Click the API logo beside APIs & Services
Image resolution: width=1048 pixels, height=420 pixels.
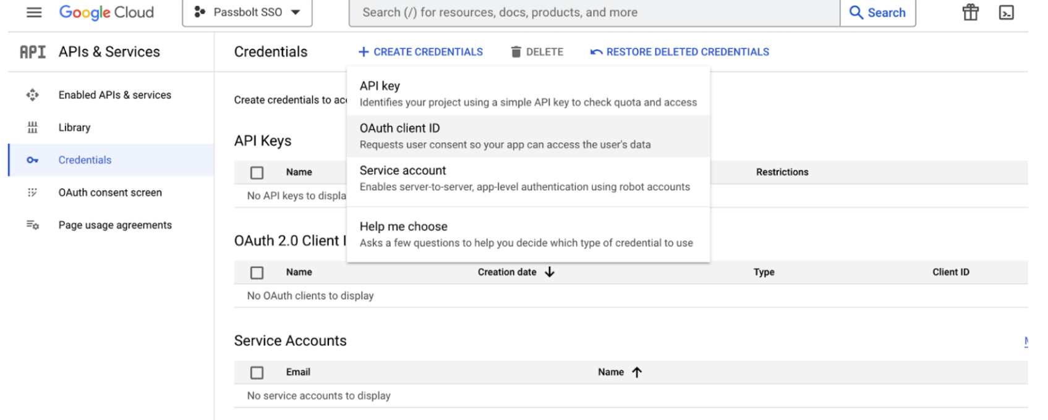click(x=33, y=52)
